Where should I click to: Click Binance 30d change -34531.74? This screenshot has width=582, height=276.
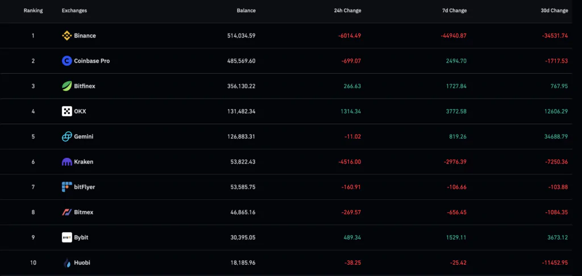coord(555,36)
